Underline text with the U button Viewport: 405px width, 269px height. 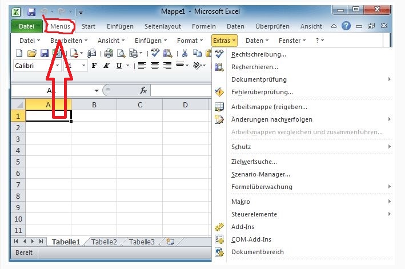pyautogui.click(x=119, y=66)
